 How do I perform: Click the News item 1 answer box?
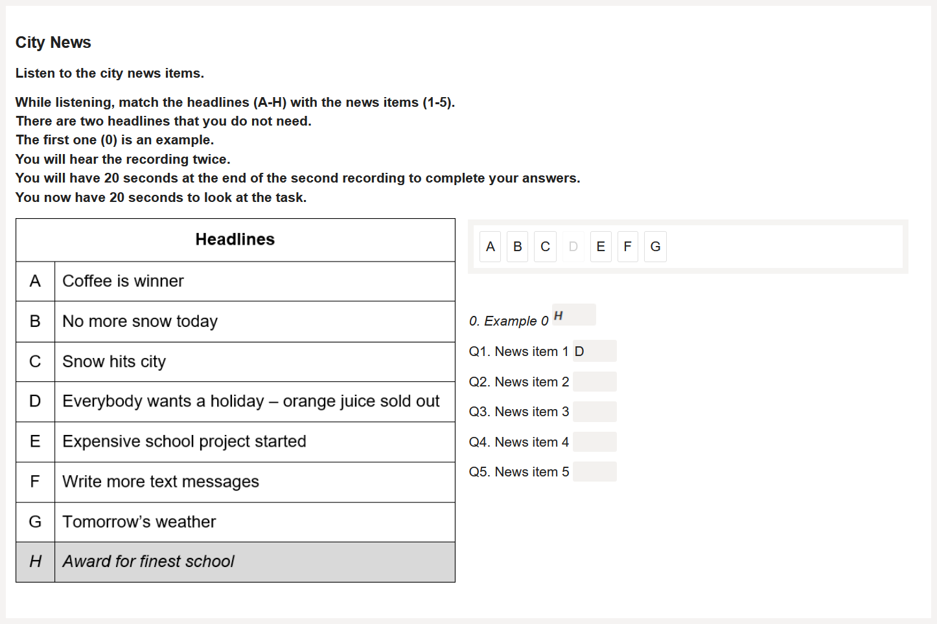pyautogui.click(x=594, y=351)
